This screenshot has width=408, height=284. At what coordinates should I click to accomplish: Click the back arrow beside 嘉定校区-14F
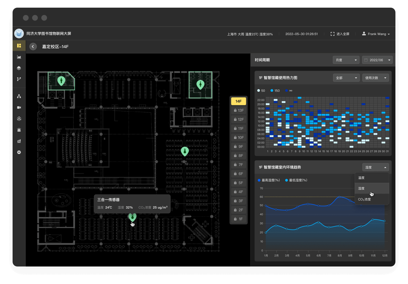point(33,47)
